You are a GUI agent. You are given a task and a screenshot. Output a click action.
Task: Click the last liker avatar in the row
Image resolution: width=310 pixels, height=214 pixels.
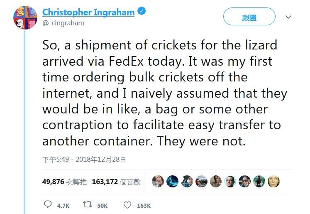coord(273,181)
